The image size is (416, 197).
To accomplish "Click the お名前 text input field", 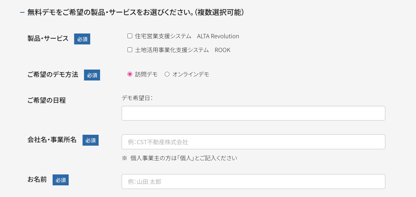I will tap(253, 181).
